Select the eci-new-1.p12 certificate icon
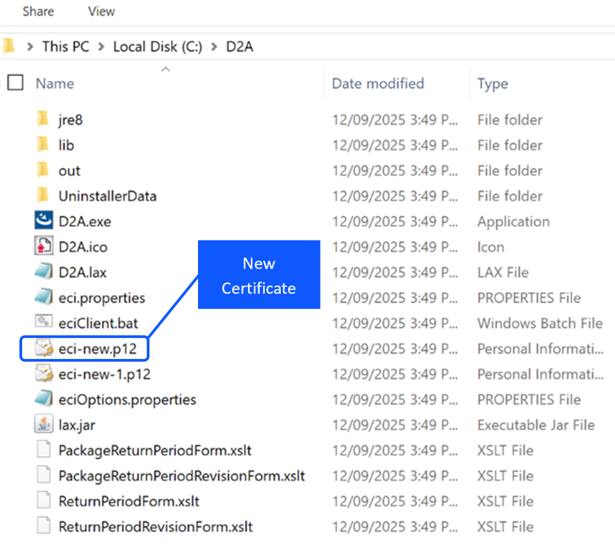The height and width of the screenshot is (546, 615). tap(44, 374)
